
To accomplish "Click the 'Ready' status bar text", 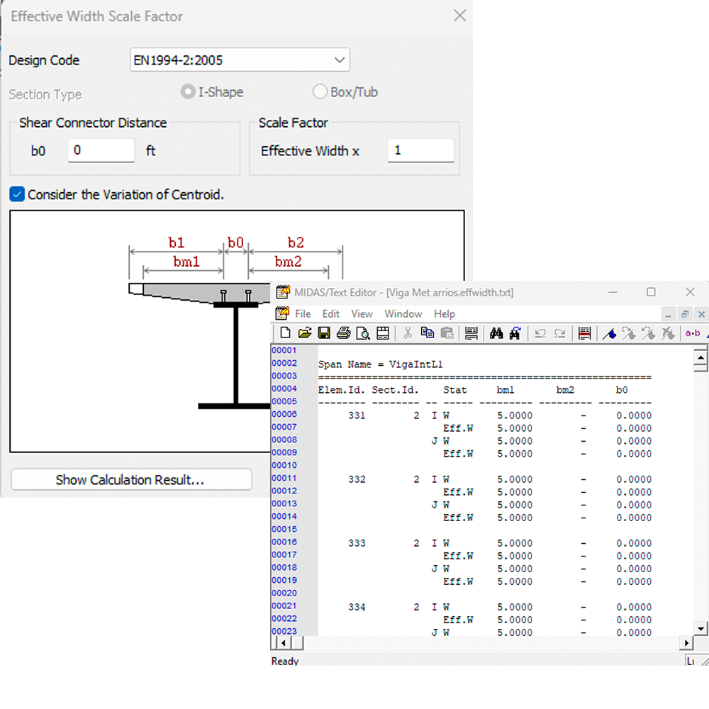I will pyautogui.click(x=285, y=661).
